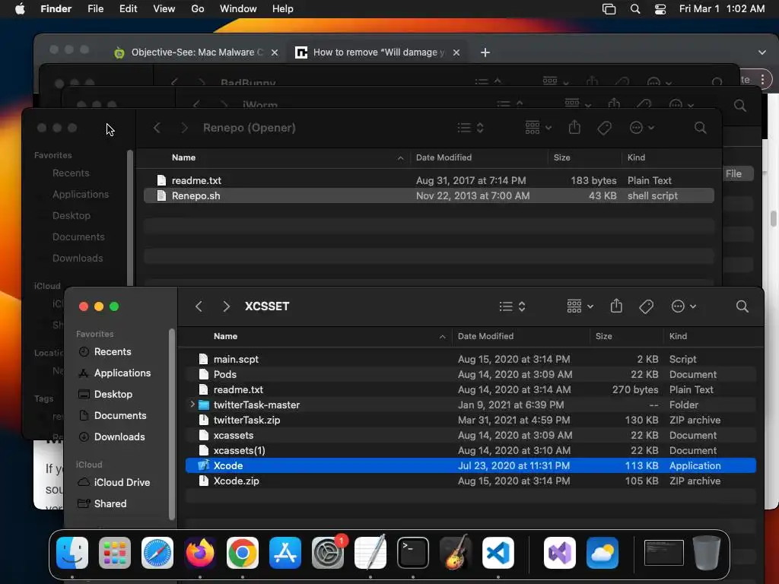Share item in Renepo (Opener) window
The image size is (779, 584).
pos(574,127)
